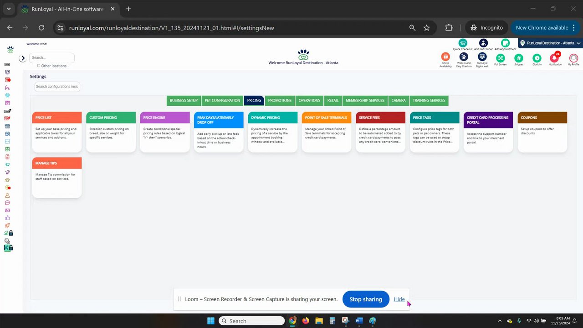Image resolution: width=583 pixels, height=328 pixels.
Task: Click the Add Pet Owner icon
Action: pyautogui.click(x=483, y=43)
